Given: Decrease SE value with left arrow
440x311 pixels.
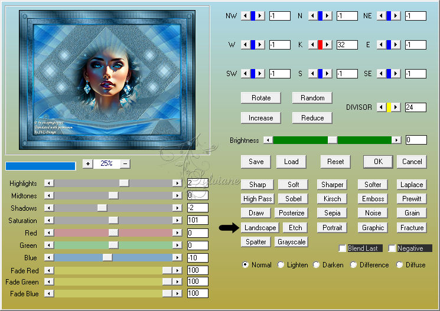Looking at the screenshot, I should (x=382, y=74).
